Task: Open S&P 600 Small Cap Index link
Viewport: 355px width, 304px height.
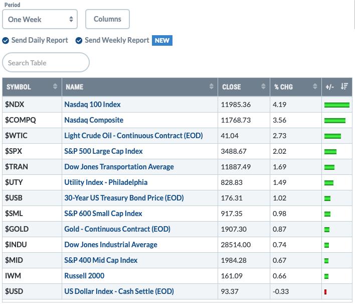Action: pos(103,214)
